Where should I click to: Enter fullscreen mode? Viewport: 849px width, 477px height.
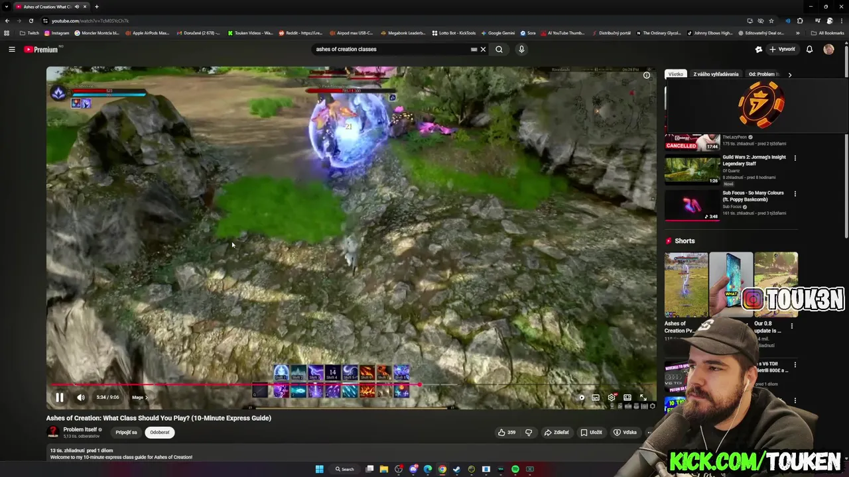(x=643, y=397)
